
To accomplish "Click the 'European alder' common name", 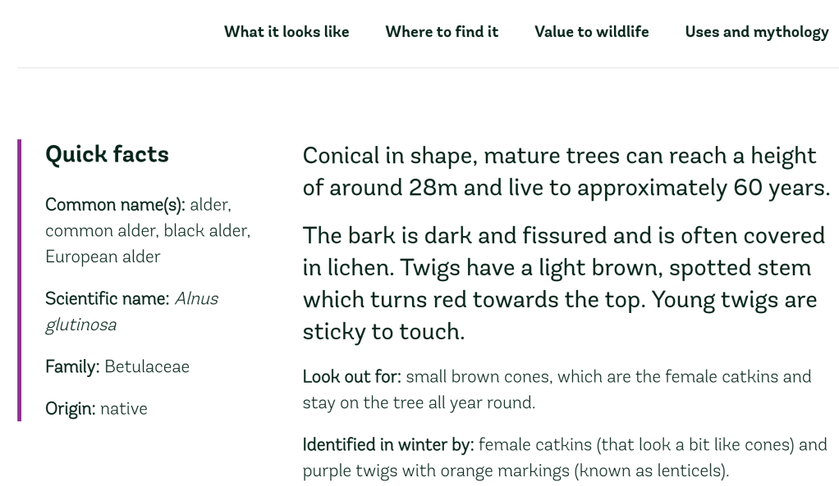I will (x=103, y=257).
